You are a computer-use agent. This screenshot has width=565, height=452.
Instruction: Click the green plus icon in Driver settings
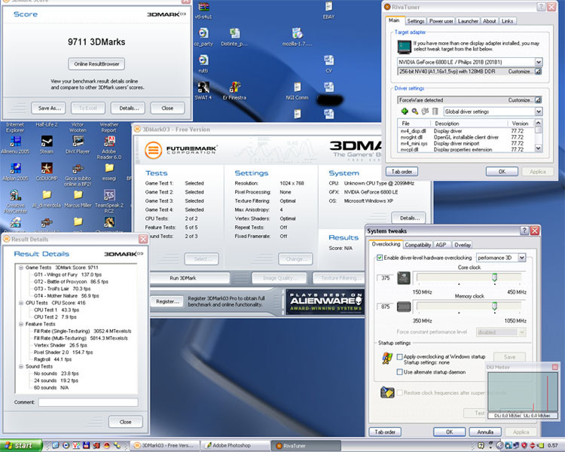405,111
